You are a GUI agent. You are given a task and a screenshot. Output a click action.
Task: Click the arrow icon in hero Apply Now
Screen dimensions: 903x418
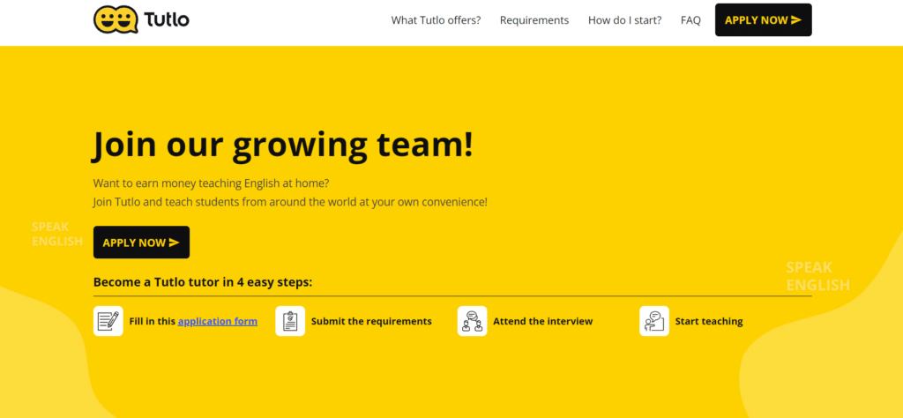coord(174,243)
